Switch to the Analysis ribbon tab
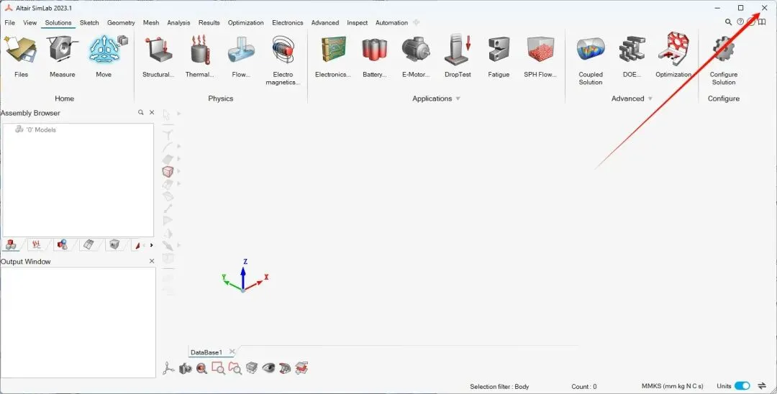 point(178,23)
